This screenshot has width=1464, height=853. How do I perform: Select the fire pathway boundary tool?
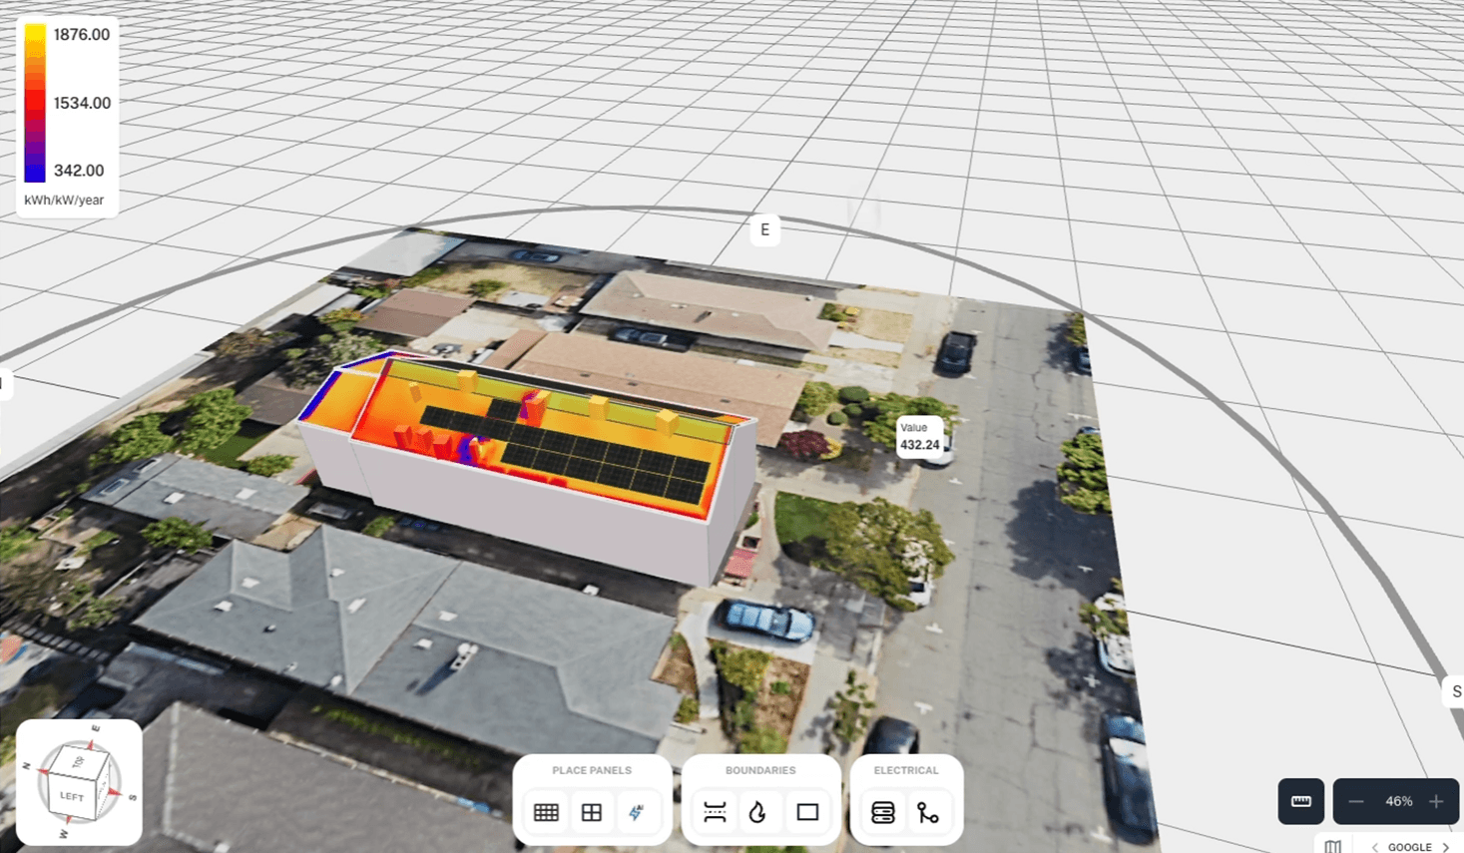(760, 811)
